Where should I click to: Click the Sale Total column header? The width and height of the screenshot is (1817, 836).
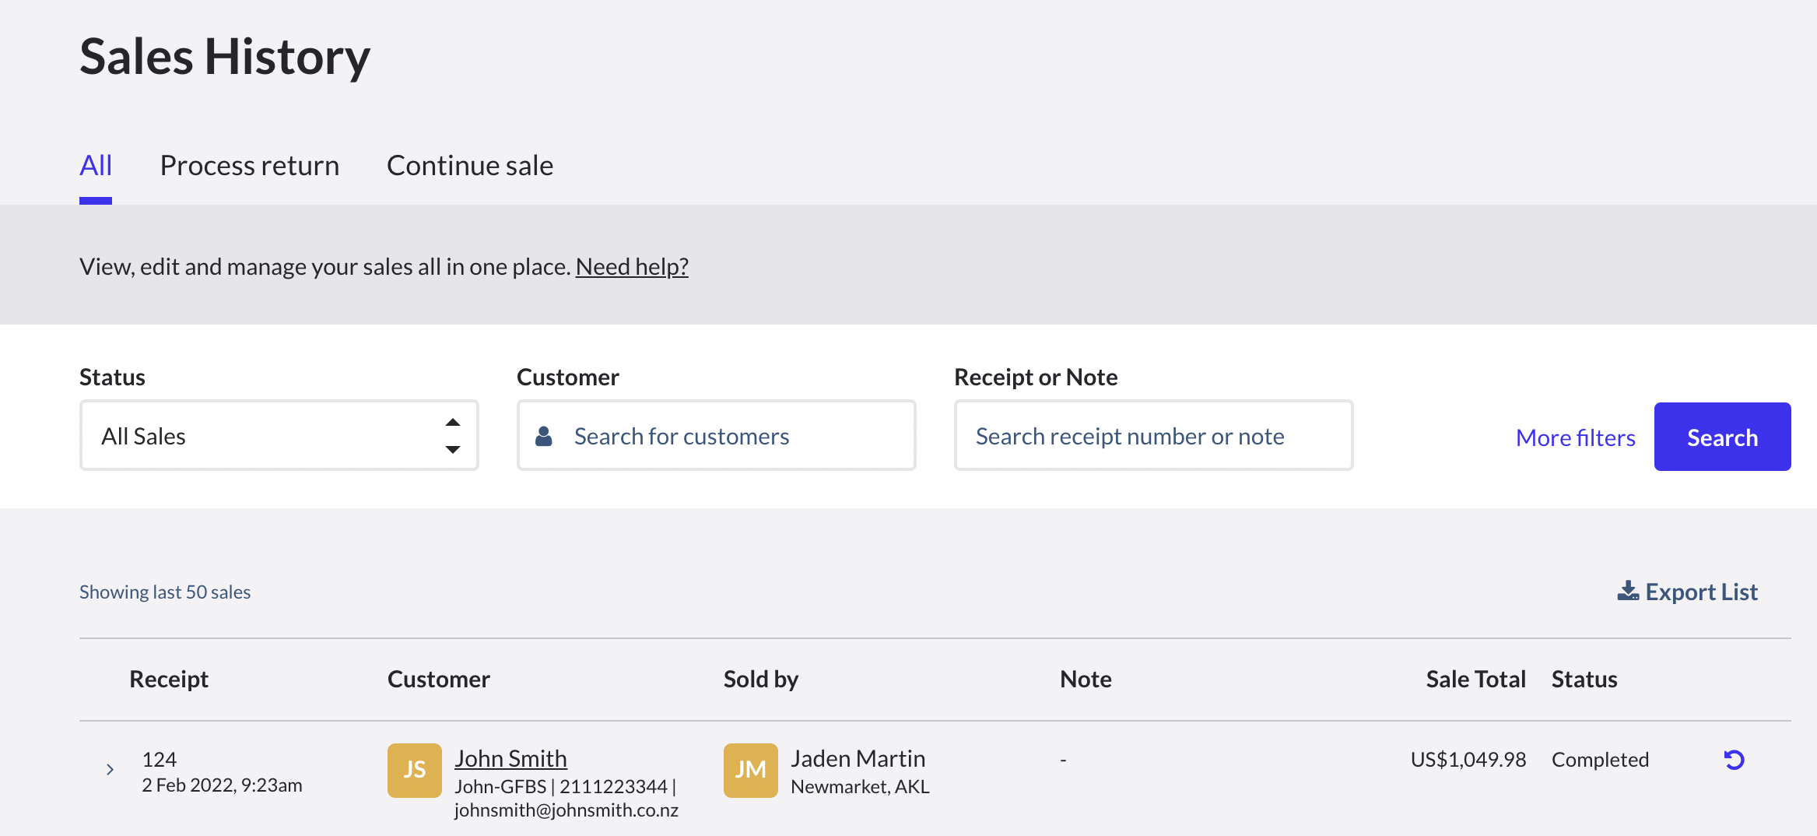1475,680
